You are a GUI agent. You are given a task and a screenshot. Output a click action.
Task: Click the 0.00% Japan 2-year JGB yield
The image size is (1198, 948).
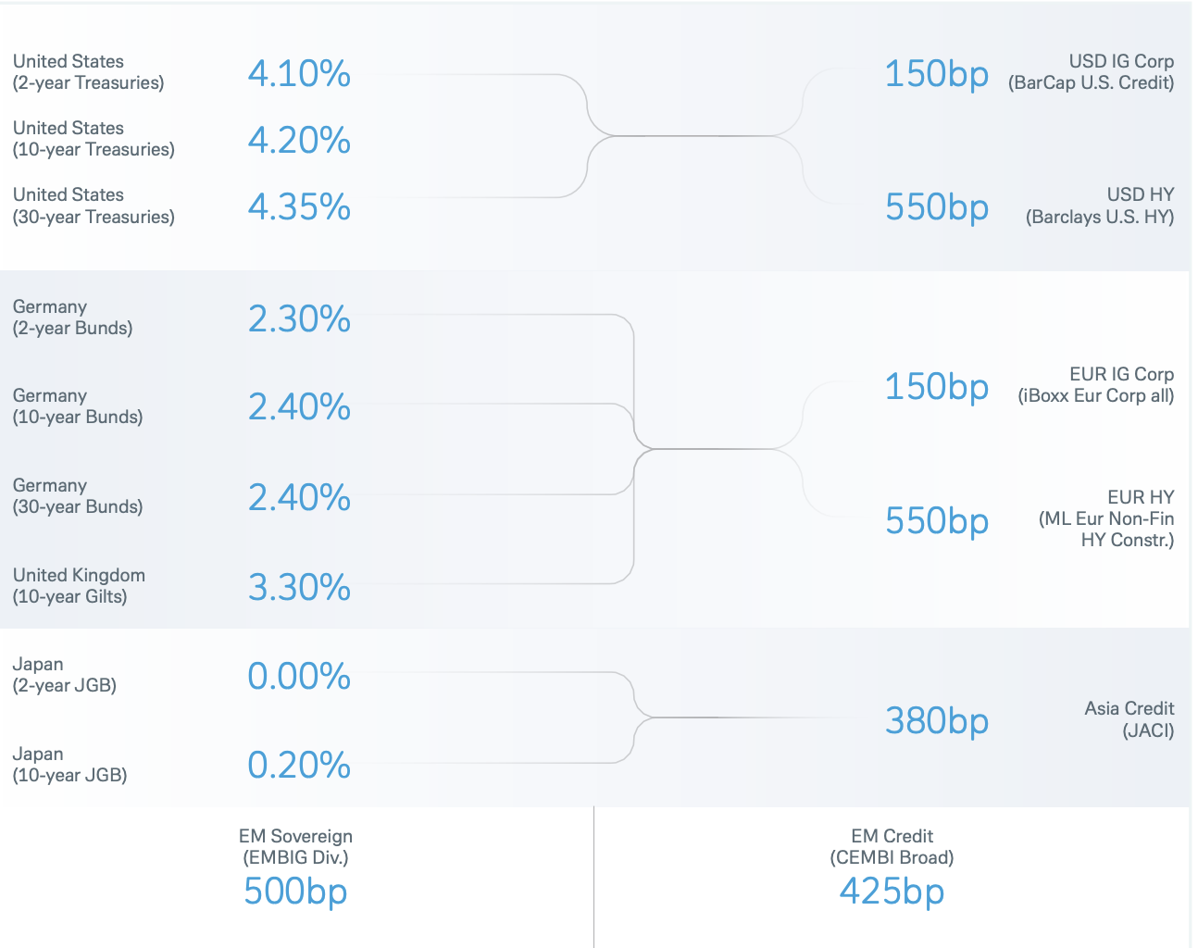[299, 677]
